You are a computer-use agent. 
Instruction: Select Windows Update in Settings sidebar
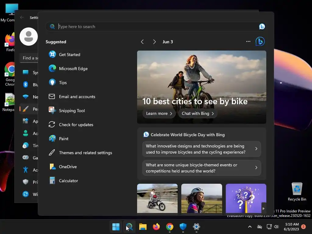(29, 194)
